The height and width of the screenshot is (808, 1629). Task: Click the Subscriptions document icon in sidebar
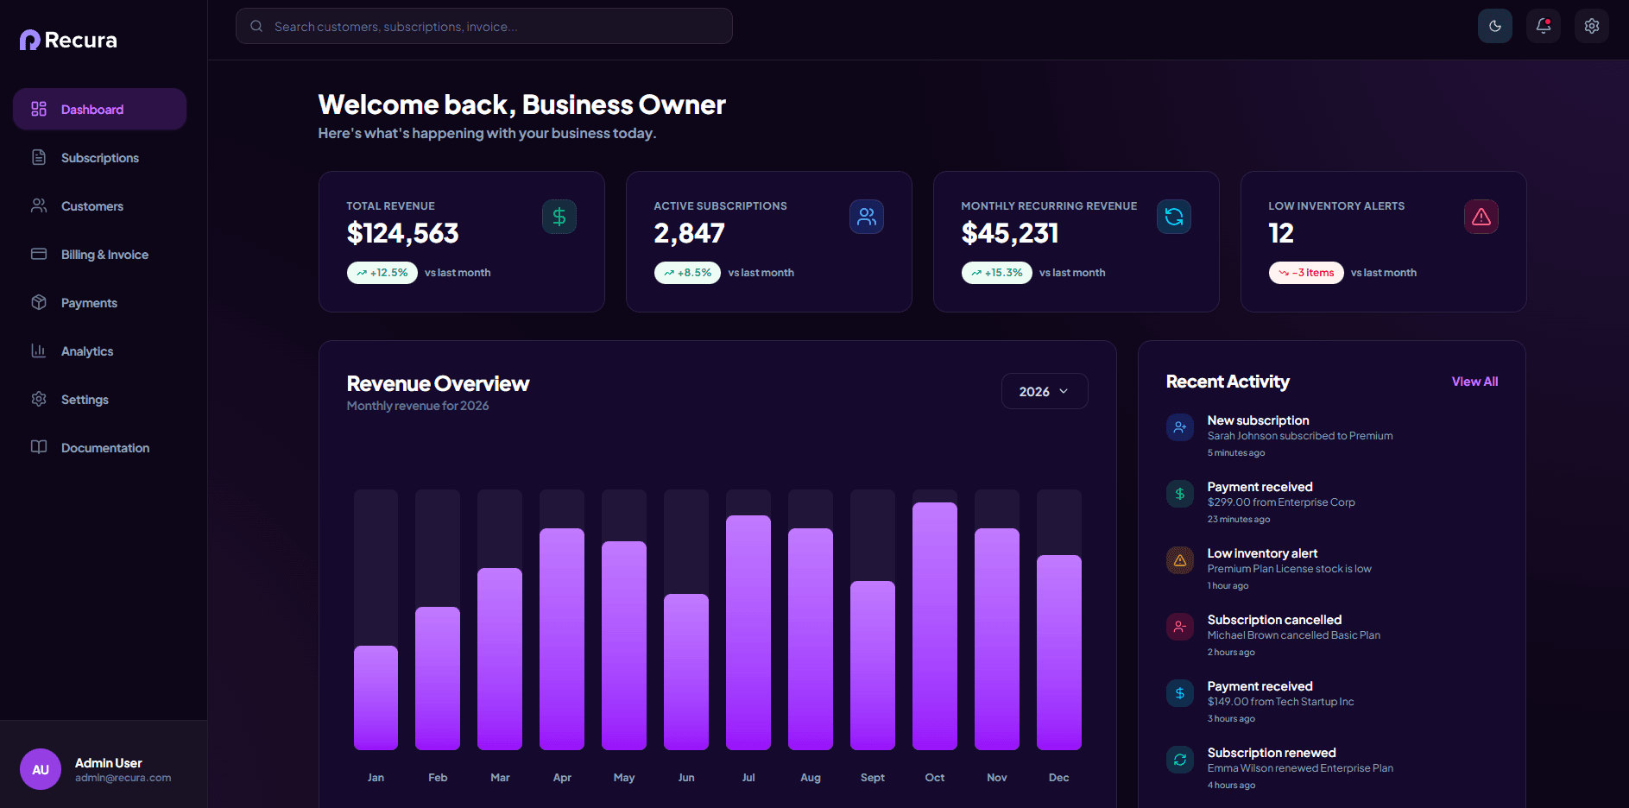point(39,157)
